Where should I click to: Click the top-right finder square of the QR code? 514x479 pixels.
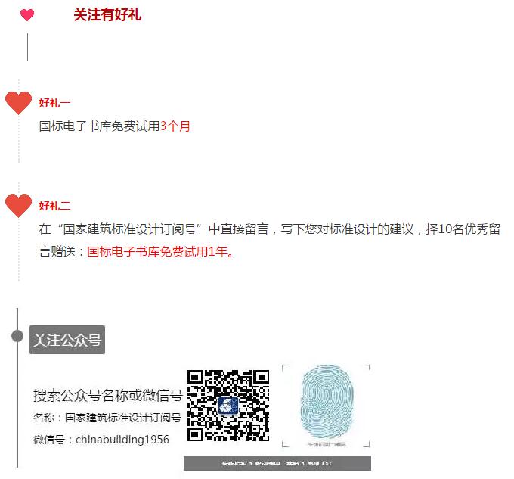click(261, 378)
